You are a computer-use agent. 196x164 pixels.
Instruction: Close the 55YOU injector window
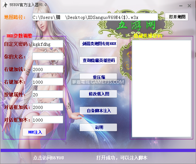(189, 6)
